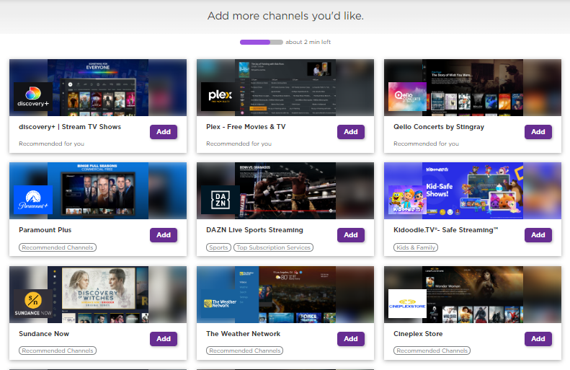Screen dimensions: 570x370
Task: Click the Sundance Now logo
Action: 33,304
